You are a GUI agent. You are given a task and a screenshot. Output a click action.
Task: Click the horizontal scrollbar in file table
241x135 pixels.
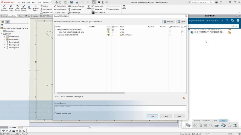pos(91,93)
